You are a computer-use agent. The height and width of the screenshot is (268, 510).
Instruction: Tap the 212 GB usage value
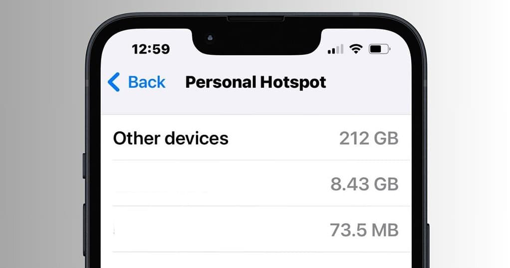point(369,138)
